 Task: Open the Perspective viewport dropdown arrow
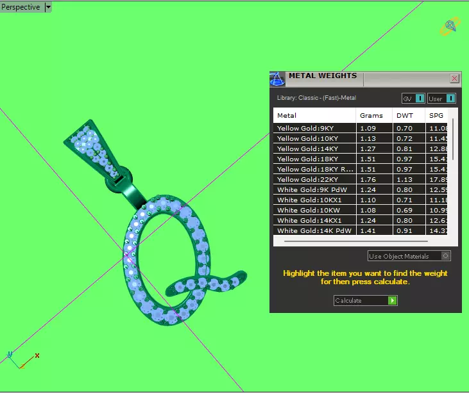pos(48,7)
